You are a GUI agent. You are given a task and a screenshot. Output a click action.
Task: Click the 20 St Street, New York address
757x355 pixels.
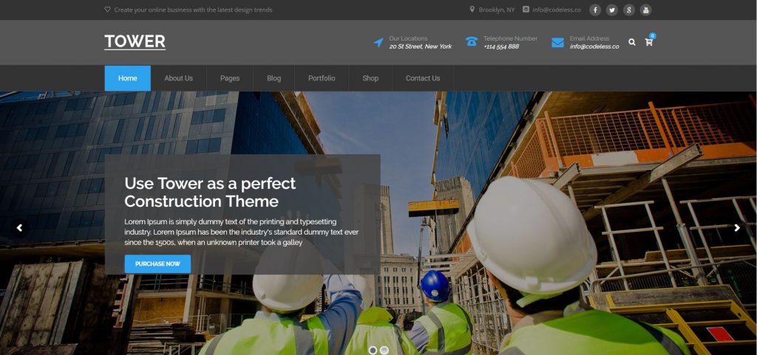pos(421,46)
